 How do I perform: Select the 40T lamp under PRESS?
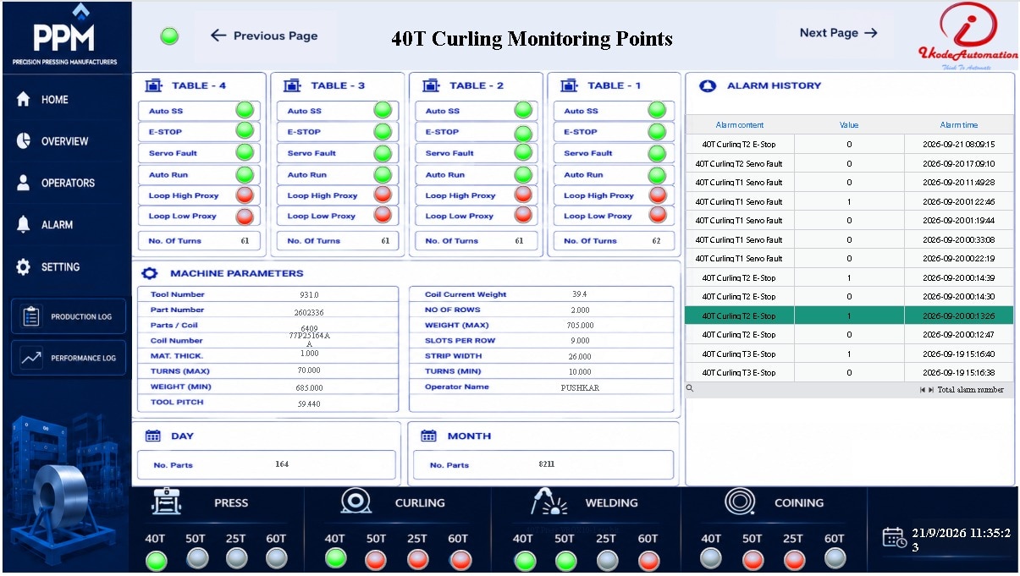(x=155, y=560)
